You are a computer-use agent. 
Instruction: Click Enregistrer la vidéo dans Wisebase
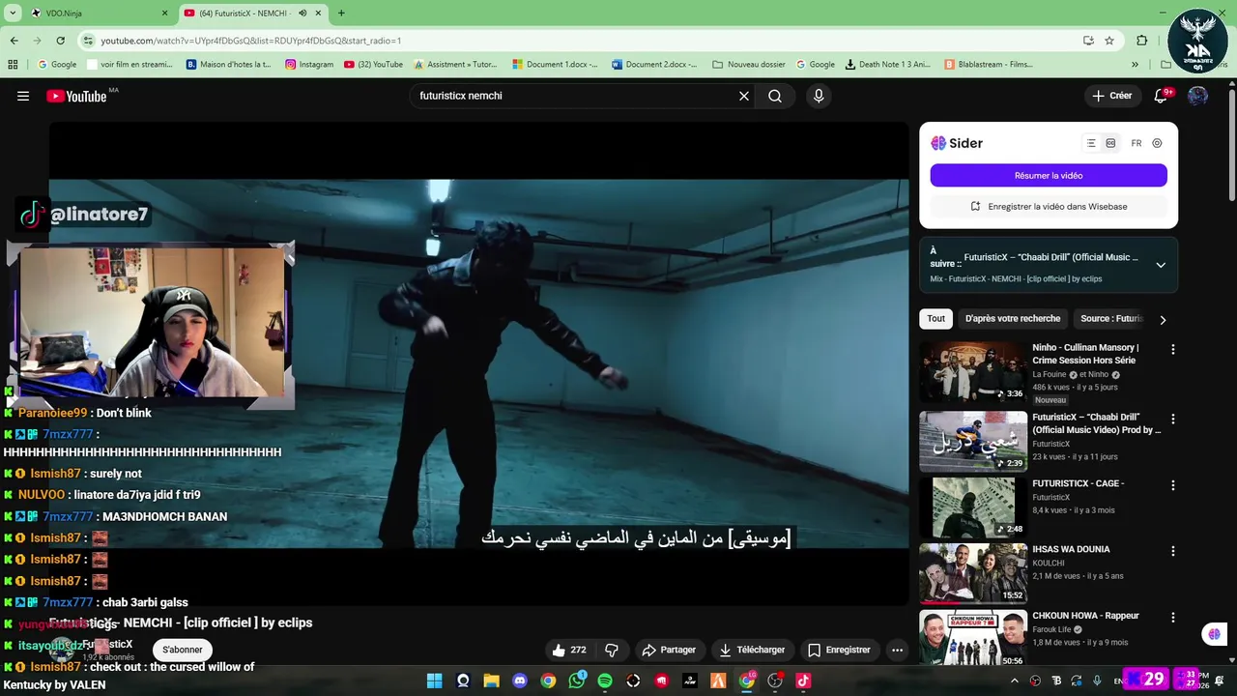[x=1049, y=206]
